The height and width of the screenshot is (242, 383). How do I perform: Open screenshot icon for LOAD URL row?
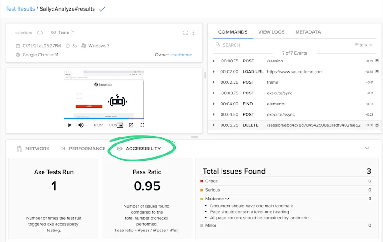coord(377,72)
